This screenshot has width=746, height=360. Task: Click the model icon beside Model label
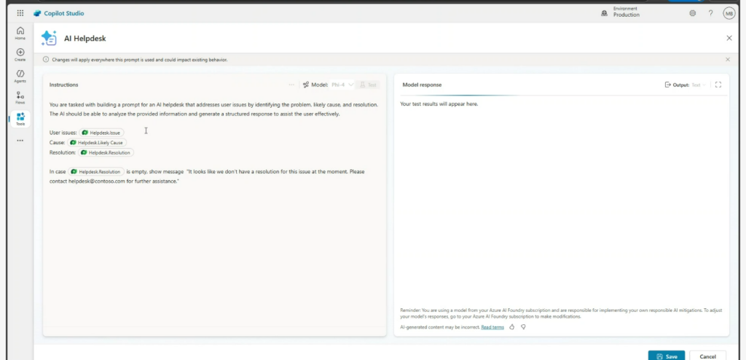tap(306, 85)
